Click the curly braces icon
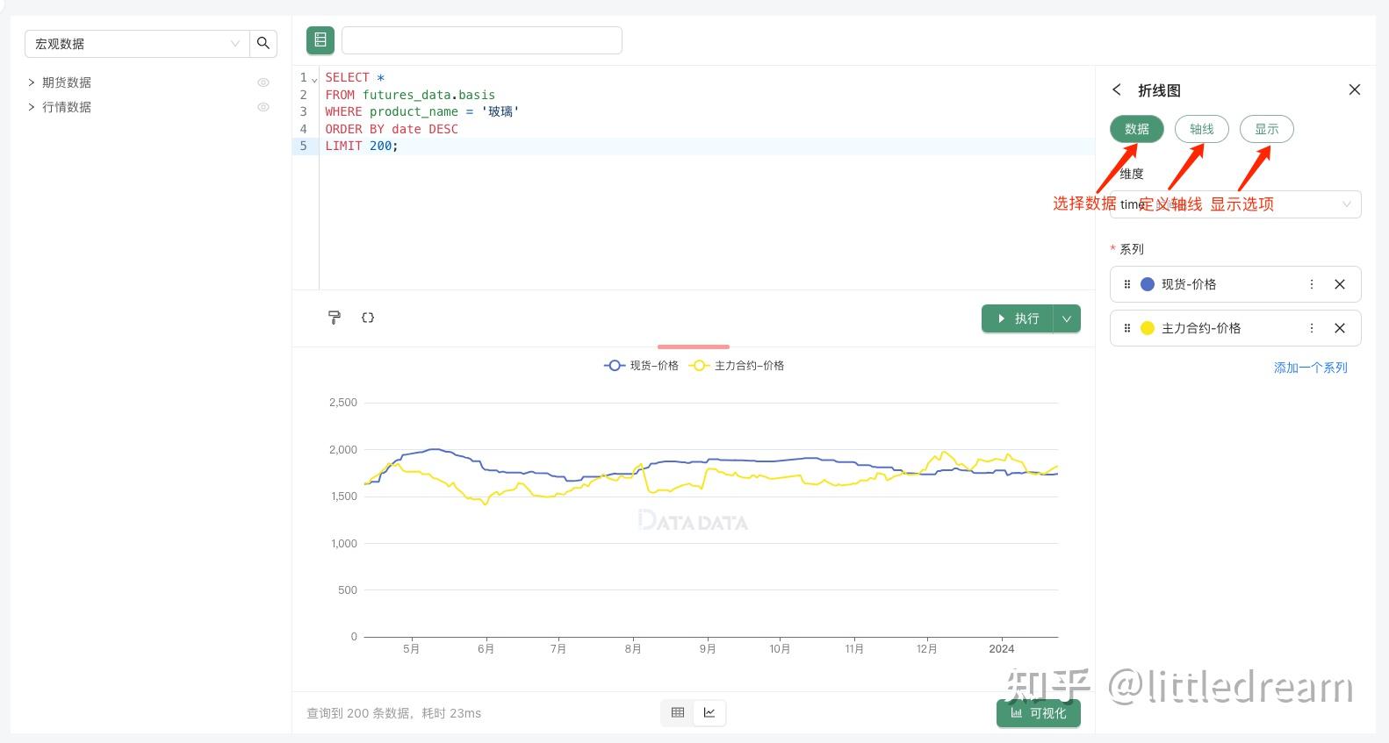 [368, 318]
